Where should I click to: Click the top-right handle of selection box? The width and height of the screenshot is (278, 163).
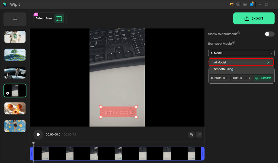click(x=136, y=107)
